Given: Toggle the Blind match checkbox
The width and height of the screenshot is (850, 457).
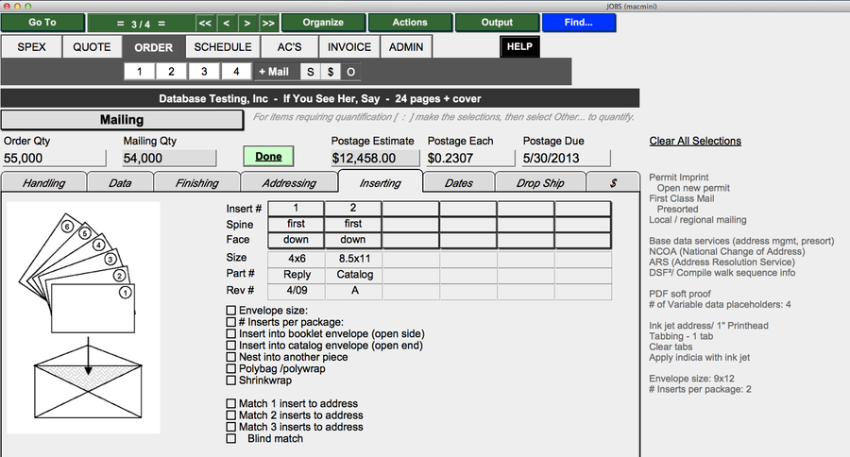Looking at the screenshot, I should (x=231, y=438).
